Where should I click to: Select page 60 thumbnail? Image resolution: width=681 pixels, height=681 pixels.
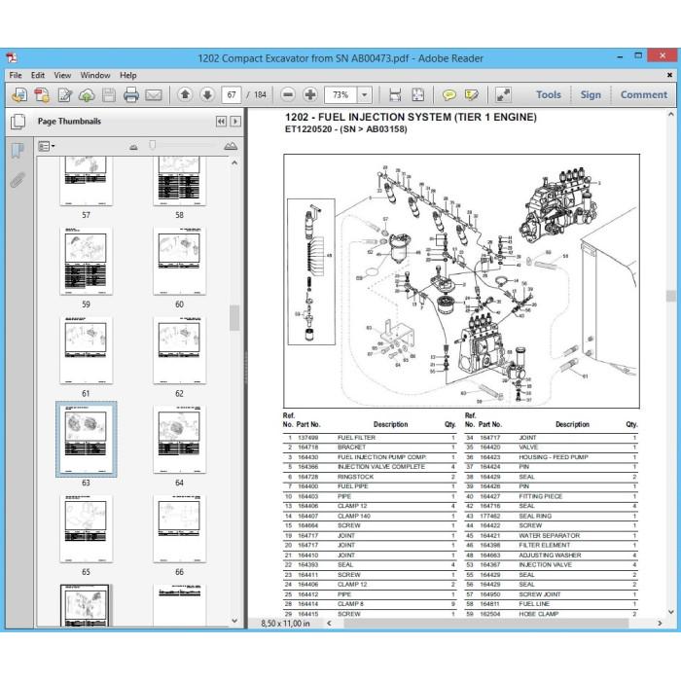179,261
